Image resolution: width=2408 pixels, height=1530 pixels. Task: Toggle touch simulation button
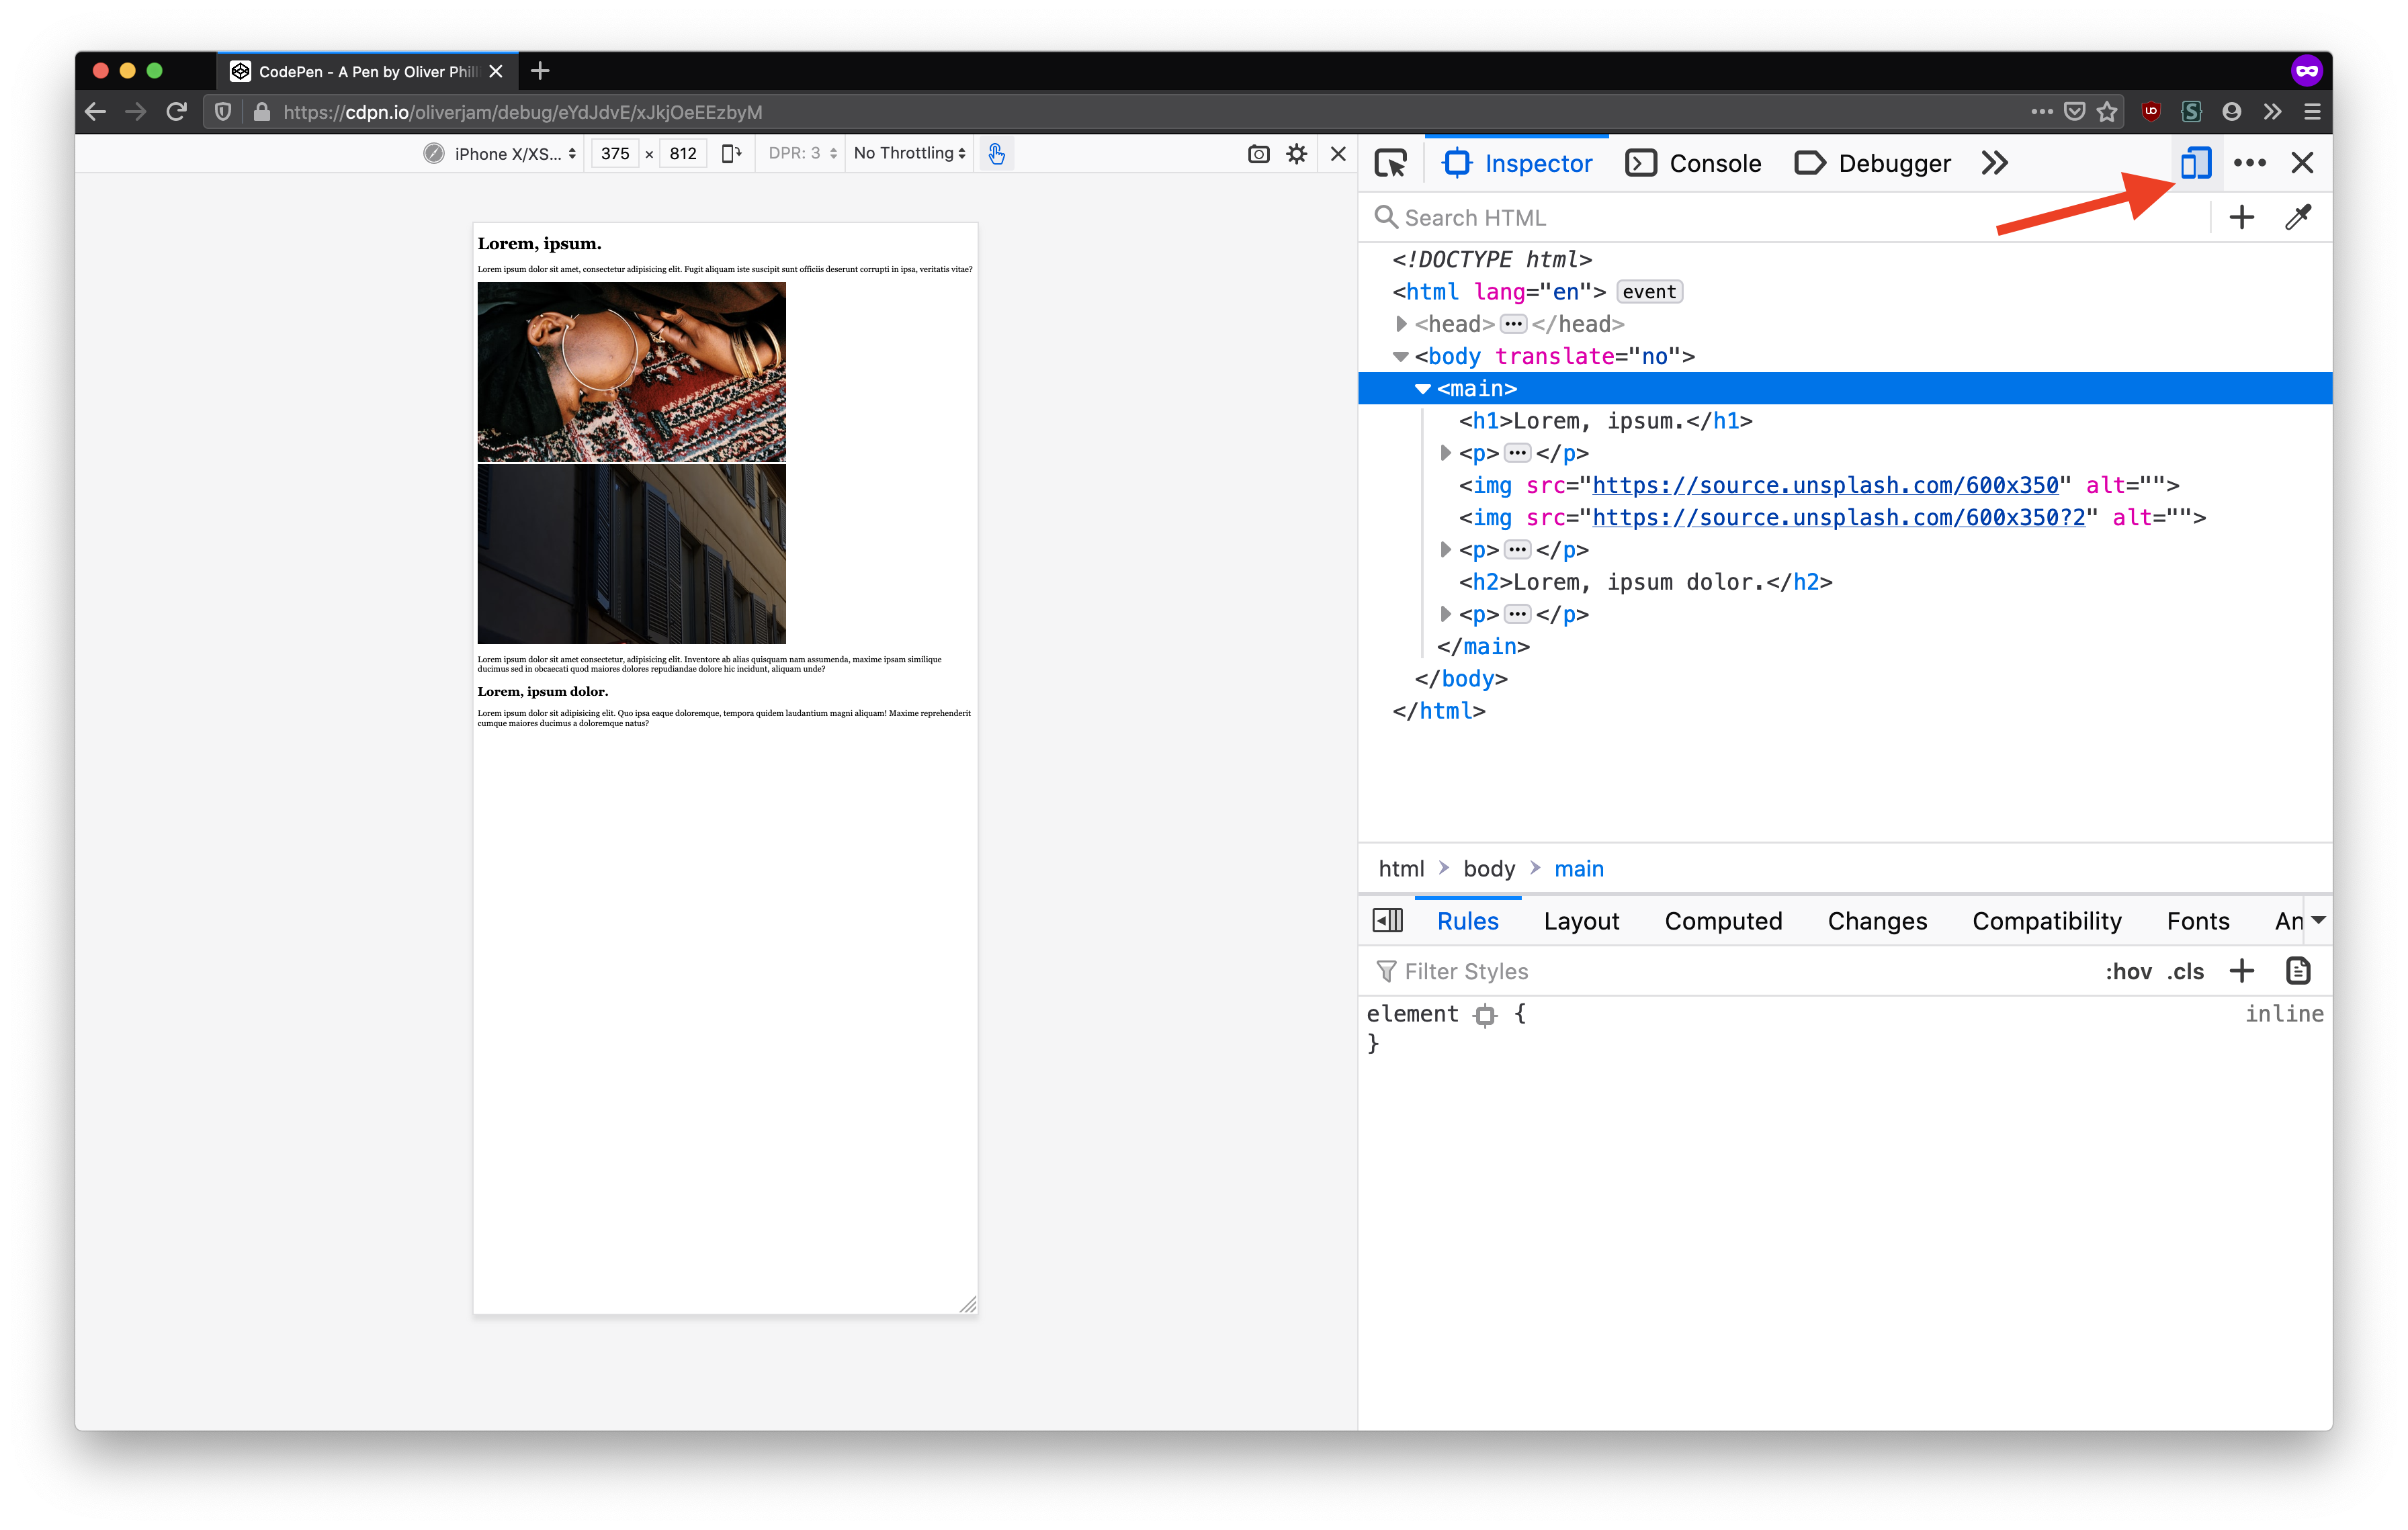[996, 154]
